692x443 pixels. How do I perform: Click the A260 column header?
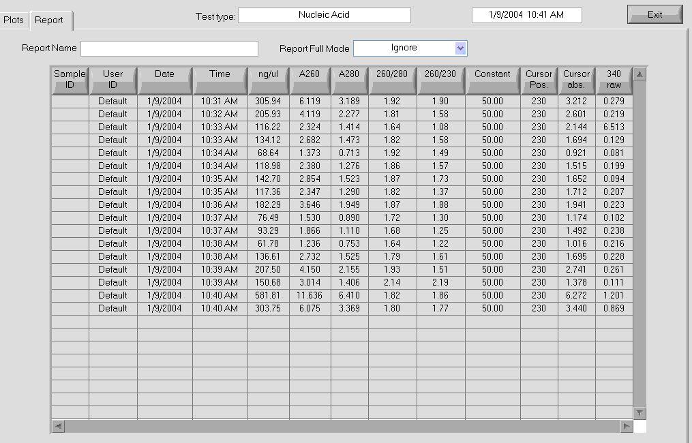coord(310,80)
